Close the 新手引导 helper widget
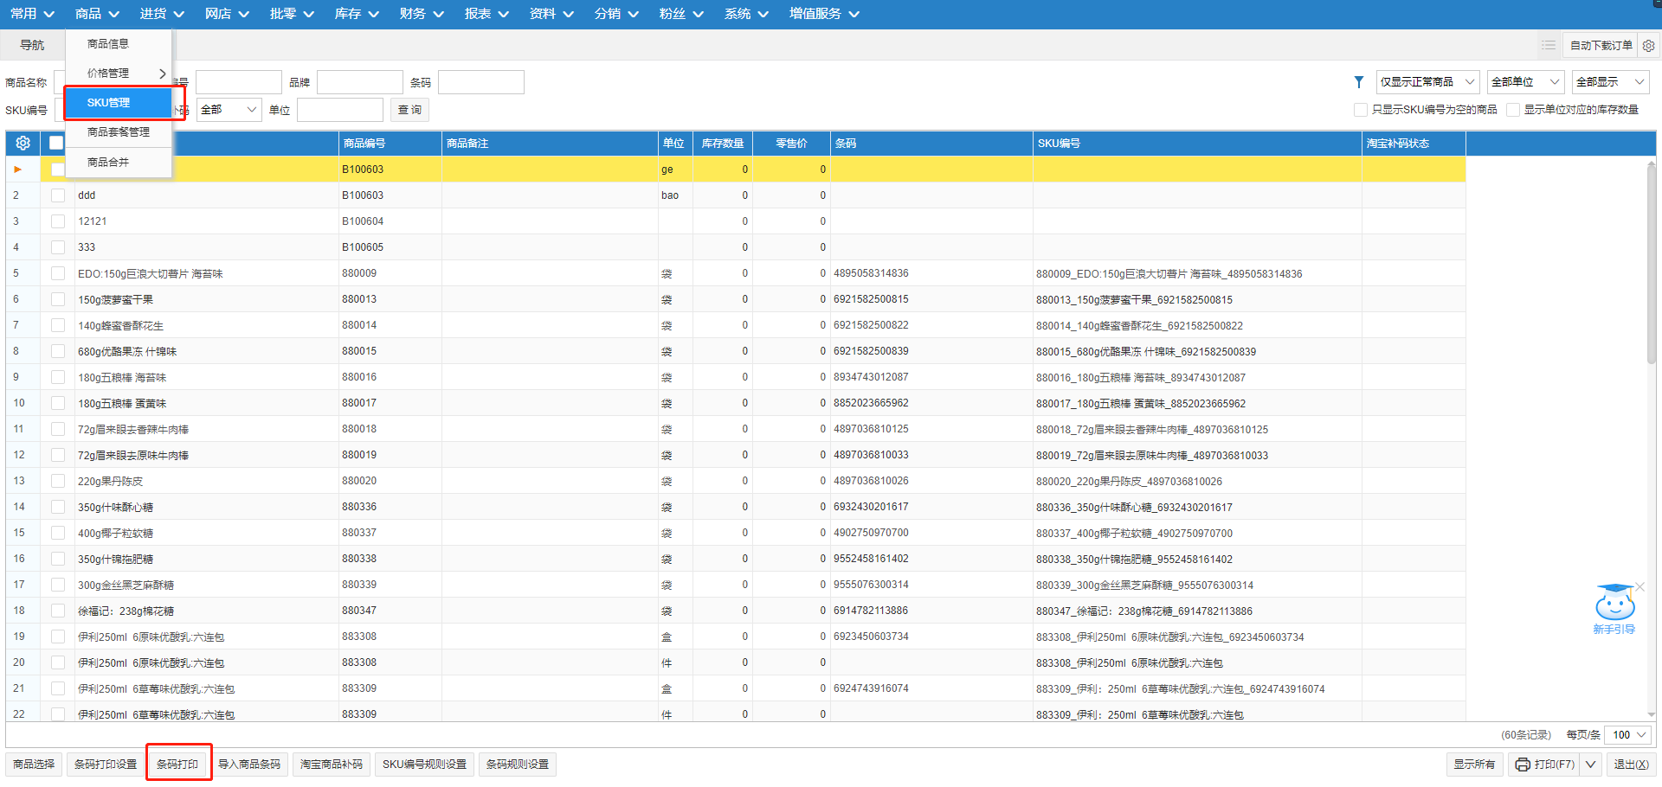Image resolution: width=1662 pixels, height=787 pixels. point(1639,587)
